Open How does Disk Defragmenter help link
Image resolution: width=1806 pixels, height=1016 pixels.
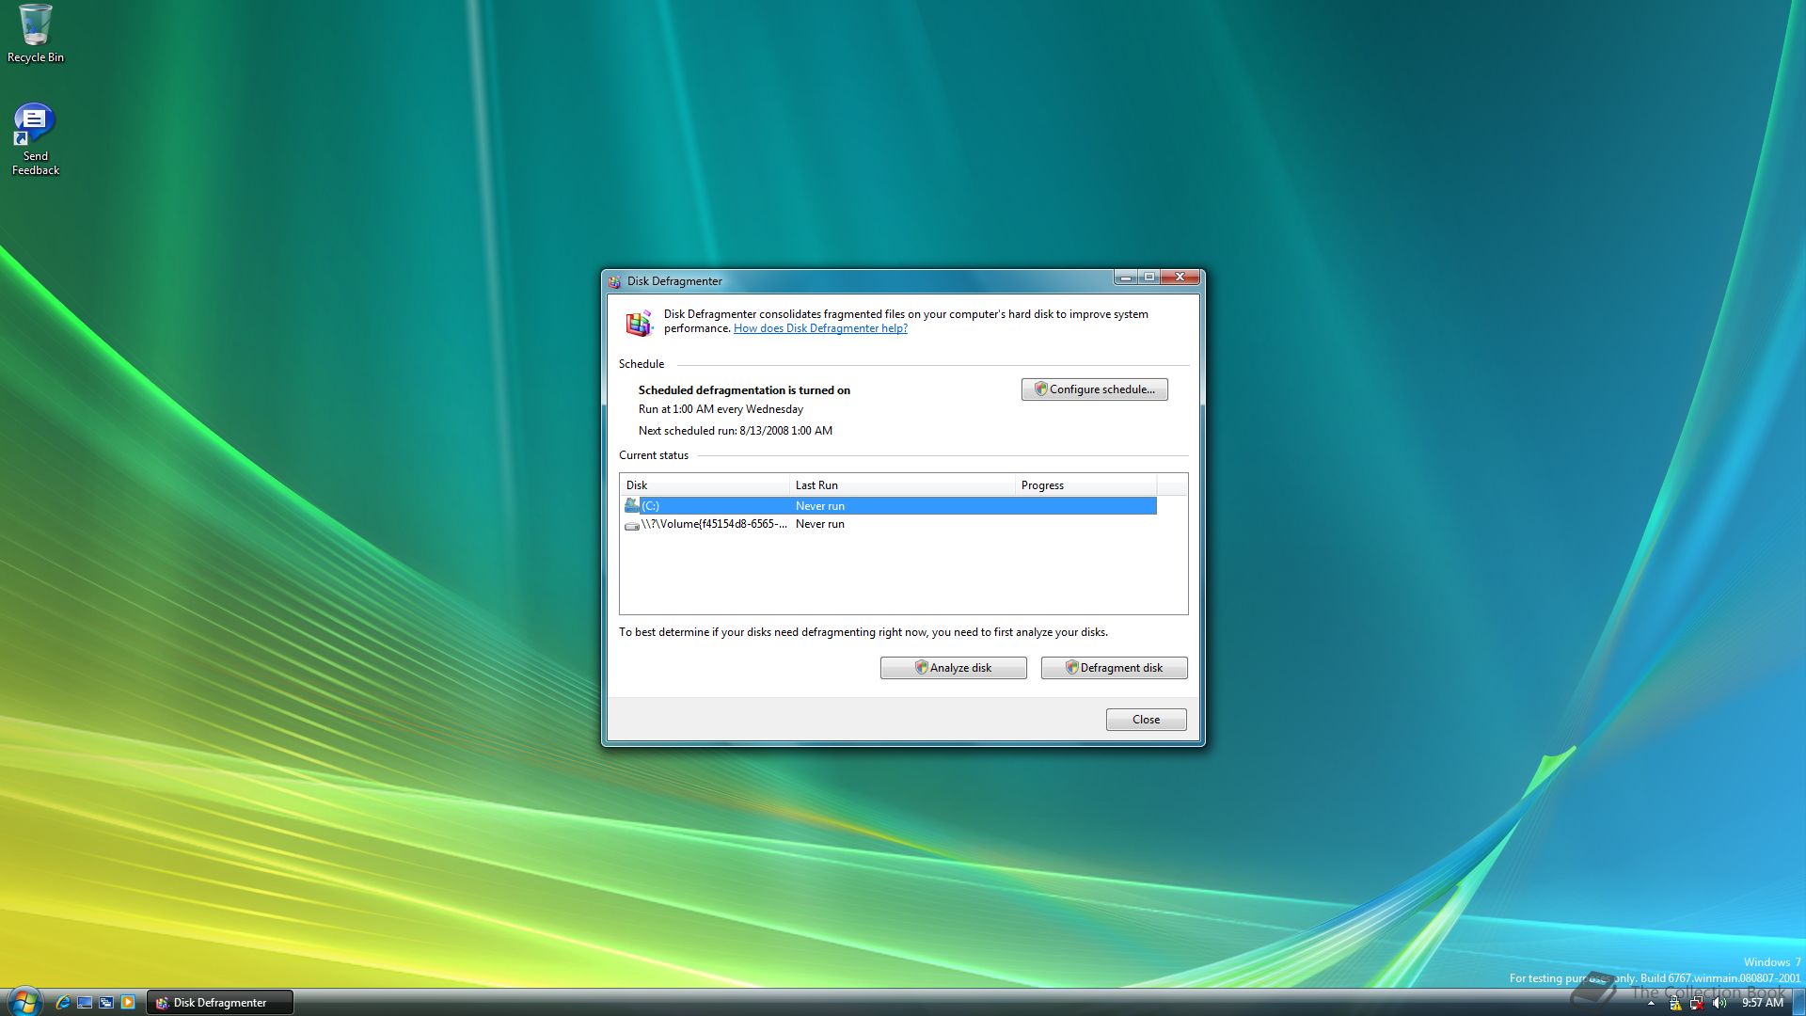pos(820,328)
